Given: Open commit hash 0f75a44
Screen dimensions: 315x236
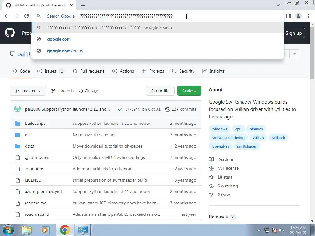Looking at the screenshot, I should 132,109.
